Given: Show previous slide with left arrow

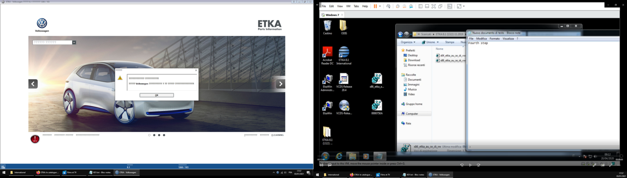Looking at the screenshot, I should 33,84.
